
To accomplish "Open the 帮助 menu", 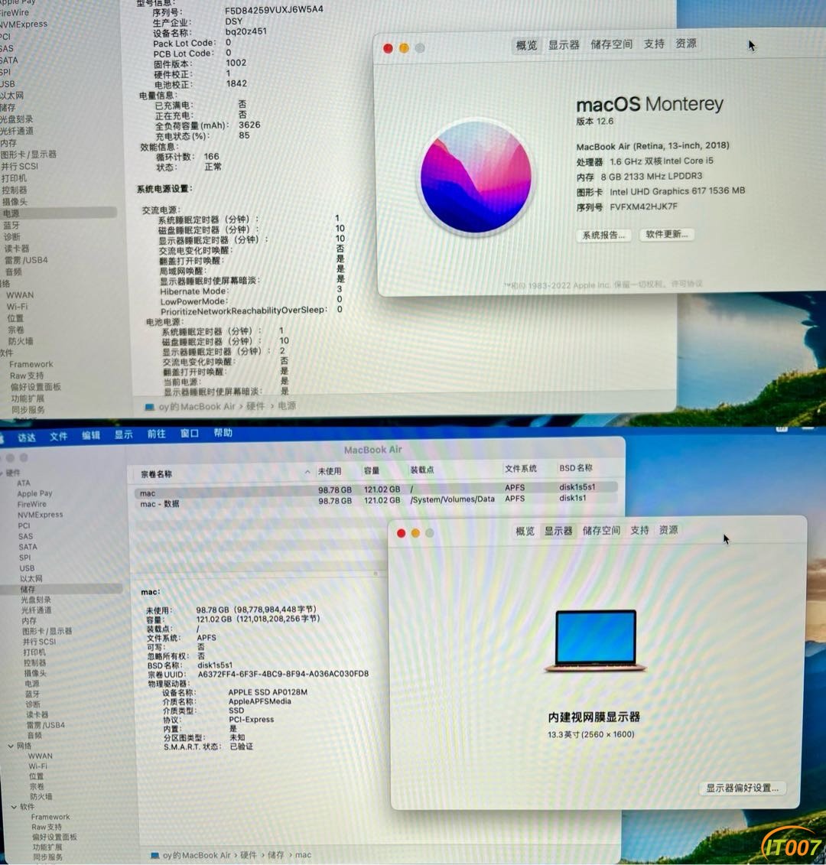I will click(223, 433).
